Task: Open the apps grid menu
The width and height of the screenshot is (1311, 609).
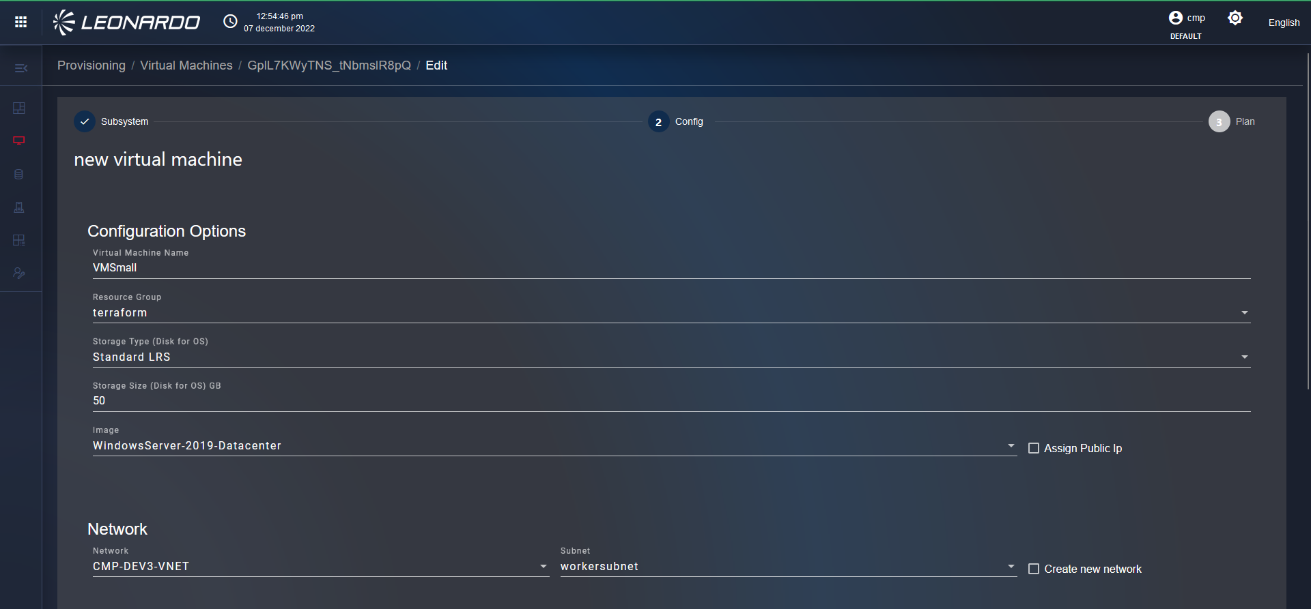Action: 20,22
